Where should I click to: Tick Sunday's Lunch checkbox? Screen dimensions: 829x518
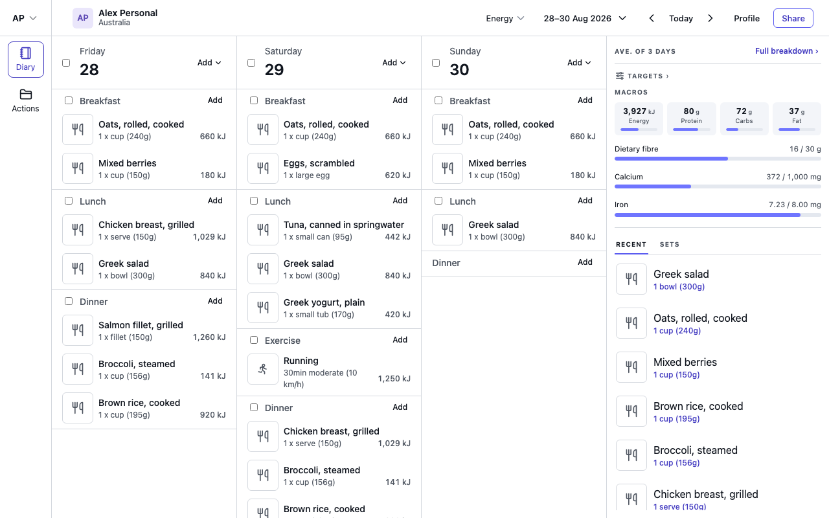coord(438,201)
